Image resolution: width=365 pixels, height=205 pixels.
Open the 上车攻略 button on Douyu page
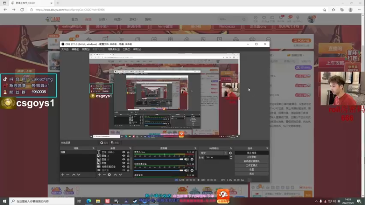click(335, 63)
